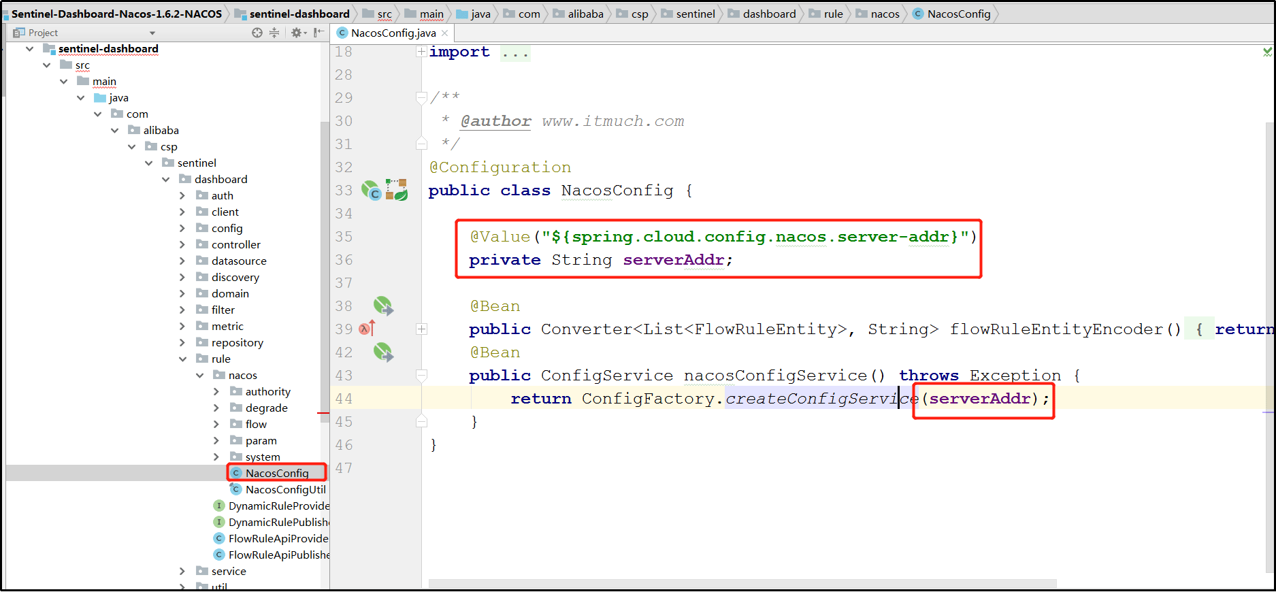Click the @Configuration annotation
Screen dimensions: 1276x592
[500, 167]
